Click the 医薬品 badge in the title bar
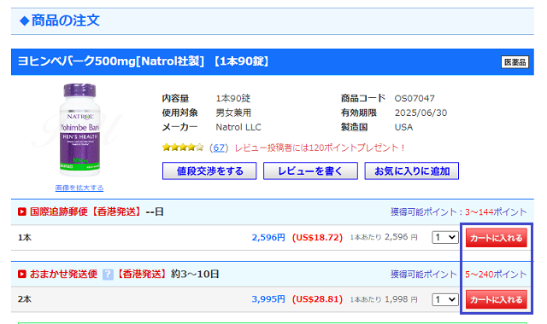Screen dimensions: 547x324 point(515,62)
